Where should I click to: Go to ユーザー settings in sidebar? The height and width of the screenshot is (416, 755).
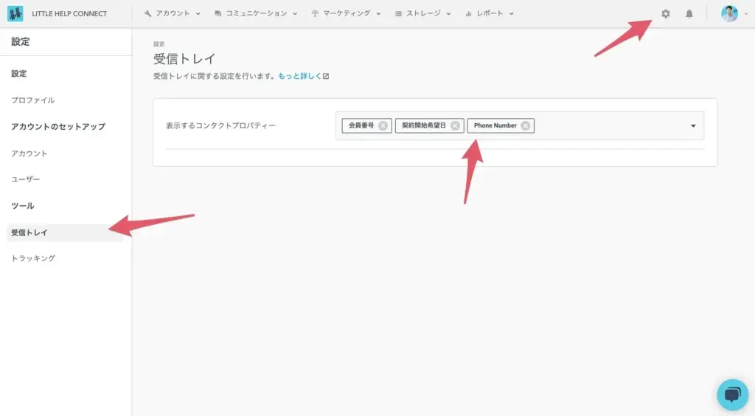[x=26, y=179]
